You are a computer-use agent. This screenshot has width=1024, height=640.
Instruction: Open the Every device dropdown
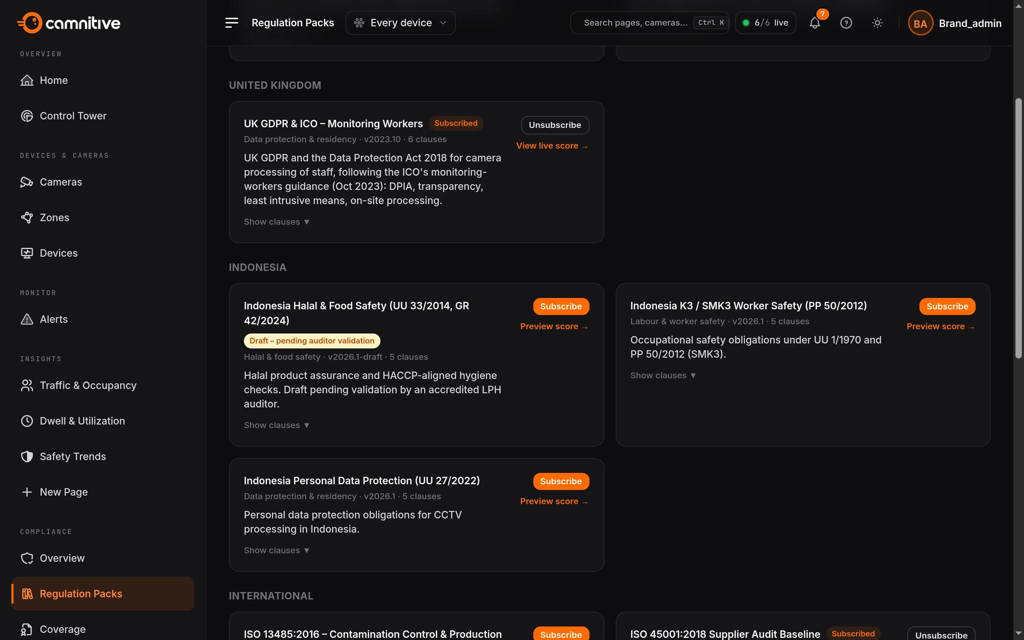pyautogui.click(x=400, y=23)
